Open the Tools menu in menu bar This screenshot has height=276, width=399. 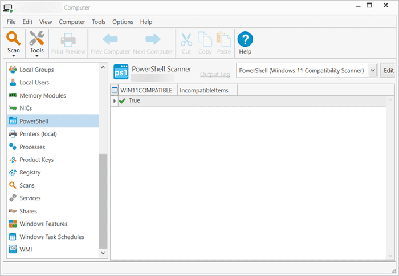[x=99, y=22]
